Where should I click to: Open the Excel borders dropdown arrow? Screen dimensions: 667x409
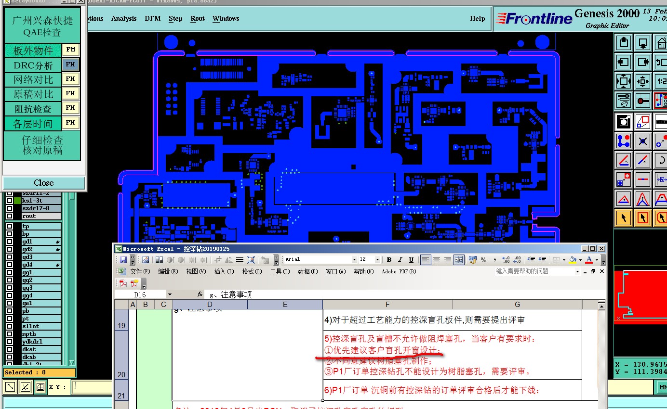tap(563, 260)
